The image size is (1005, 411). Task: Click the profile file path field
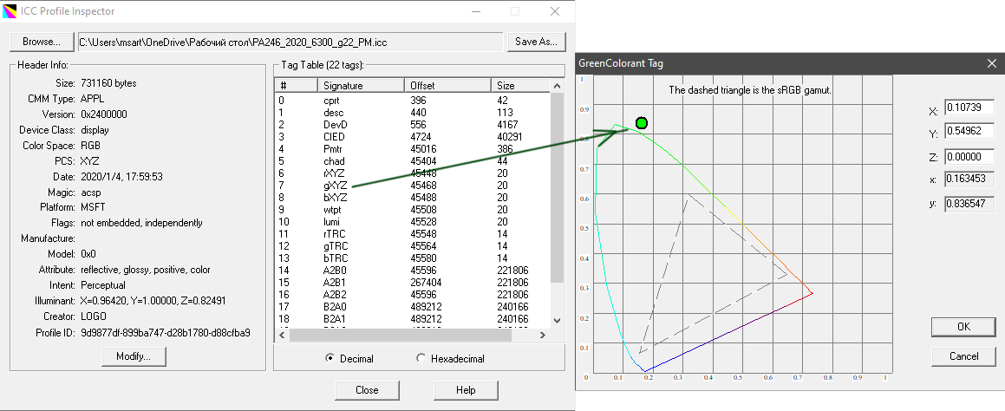pyautogui.click(x=290, y=42)
